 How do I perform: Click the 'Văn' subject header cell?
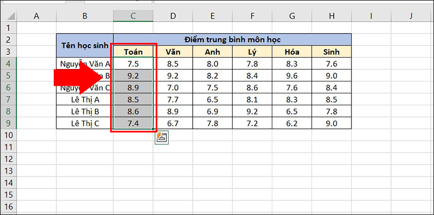coord(173,52)
